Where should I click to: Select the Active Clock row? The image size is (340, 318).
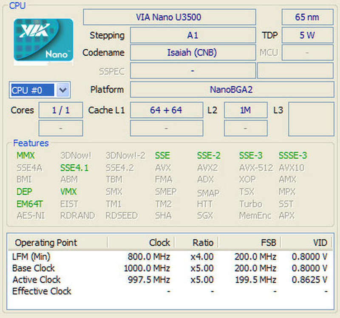tap(170, 280)
